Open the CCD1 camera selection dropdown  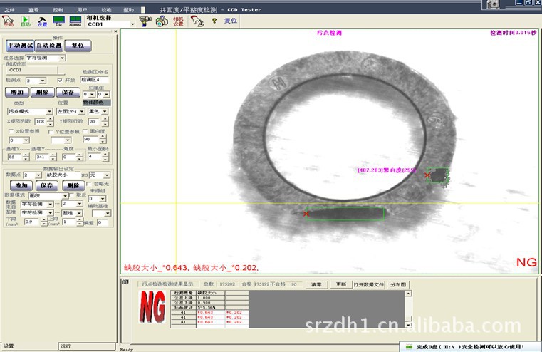pyautogui.click(x=132, y=24)
